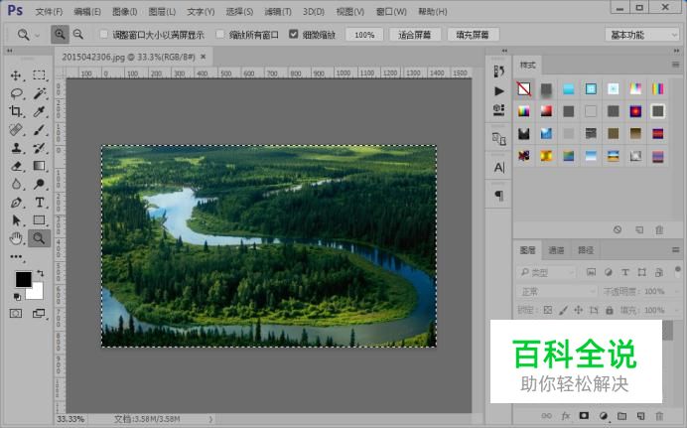Select the Eyedropper tool

(x=39, y=111)
